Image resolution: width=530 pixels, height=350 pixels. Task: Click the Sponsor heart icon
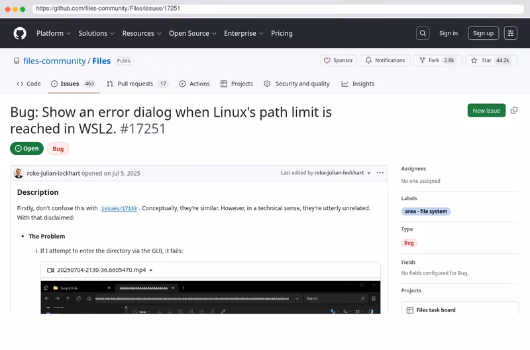coord(327,60)
